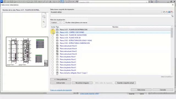Click the floor plan icon for Plano de planta Nivel 2
Image resolution: width=176 pixels, height=99 pixels.
pyautogui.click(x=57, y=59)
